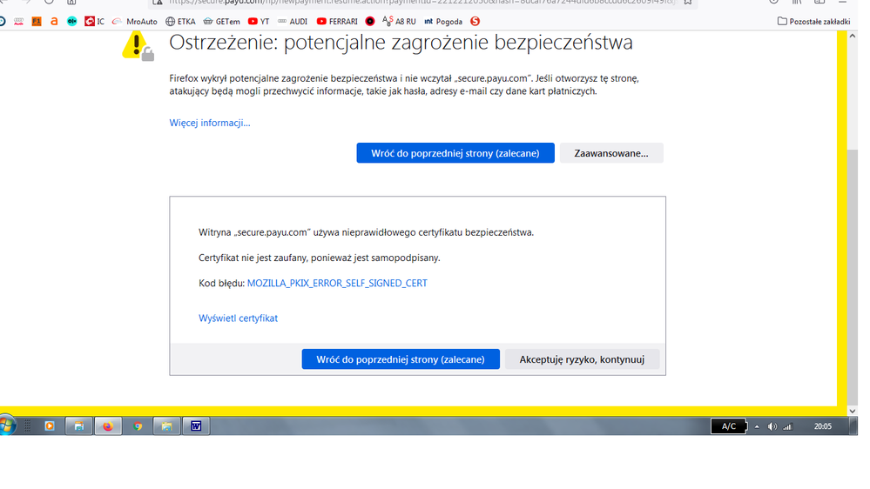Click the volume speaker tray icon
Image resolution: width=870 pixels, height=489 pixels.
(772, 426)
